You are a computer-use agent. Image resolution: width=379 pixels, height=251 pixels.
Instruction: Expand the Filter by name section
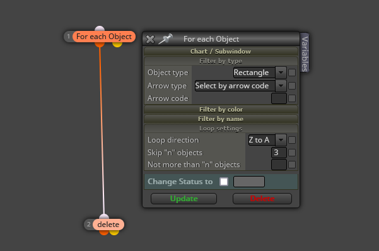pos(221,119)
